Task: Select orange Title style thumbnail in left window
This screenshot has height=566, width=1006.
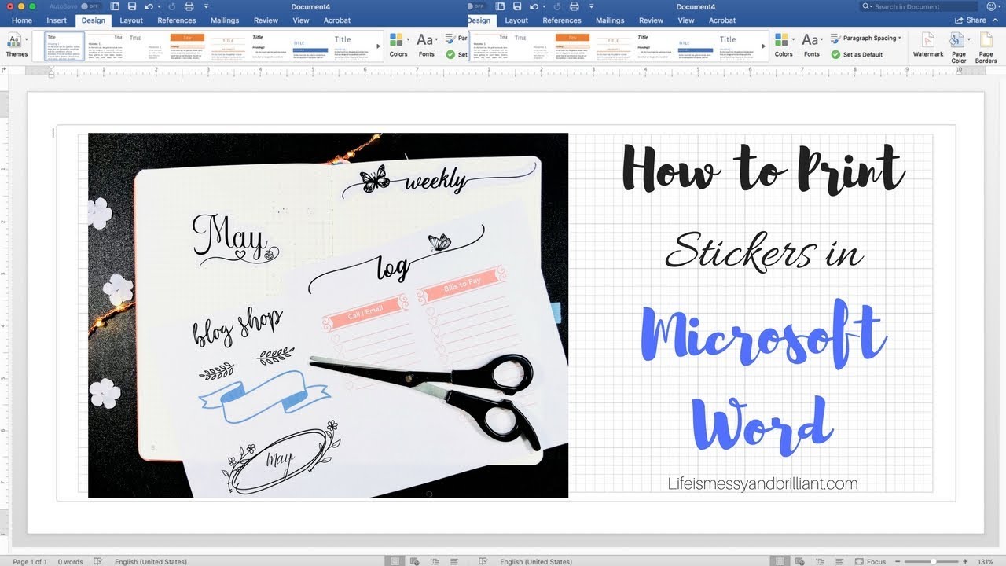Action: click(187, 46)
